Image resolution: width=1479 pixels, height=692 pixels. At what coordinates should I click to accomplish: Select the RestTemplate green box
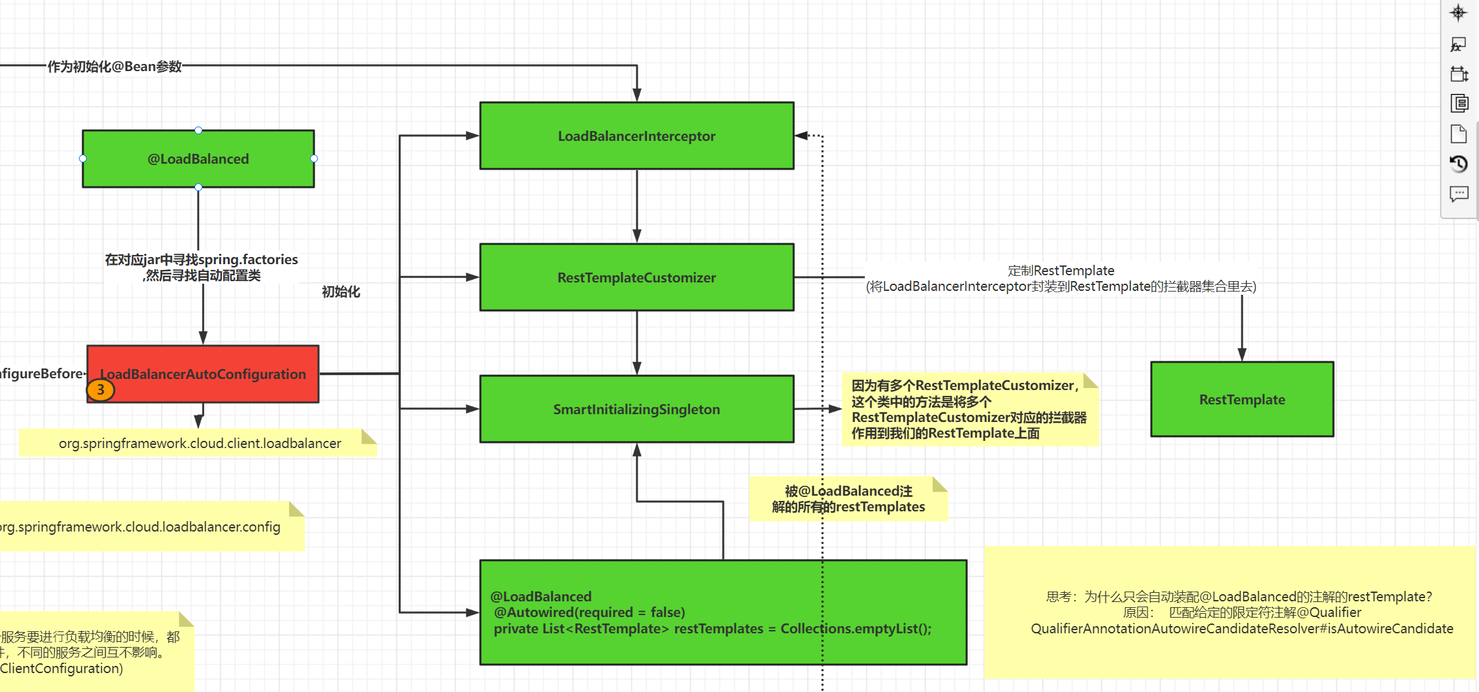1242,399
